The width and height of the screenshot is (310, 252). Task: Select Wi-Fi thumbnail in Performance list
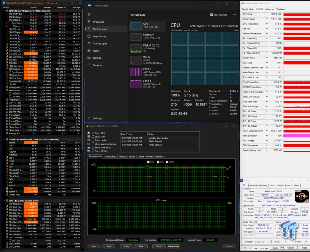(136, 60)
